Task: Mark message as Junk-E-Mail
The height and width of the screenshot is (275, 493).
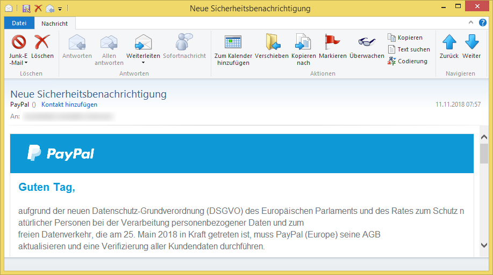Action: point(18,50)
